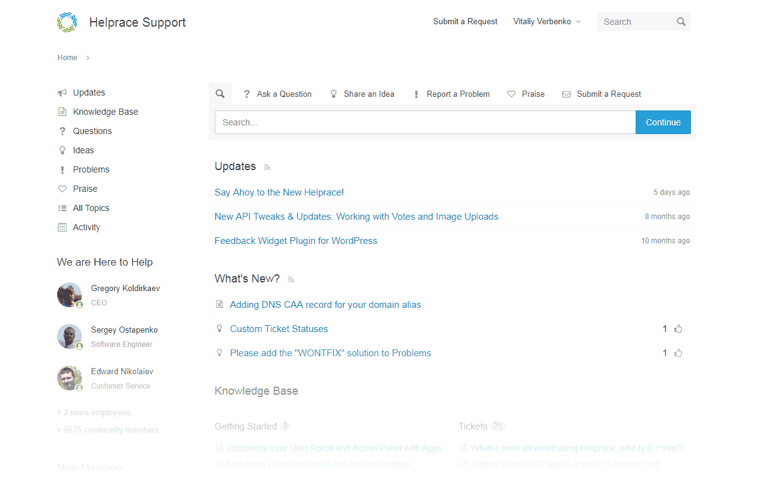Switch to the Ask a Question tab
766x481 pixels.
pos(277,94)
